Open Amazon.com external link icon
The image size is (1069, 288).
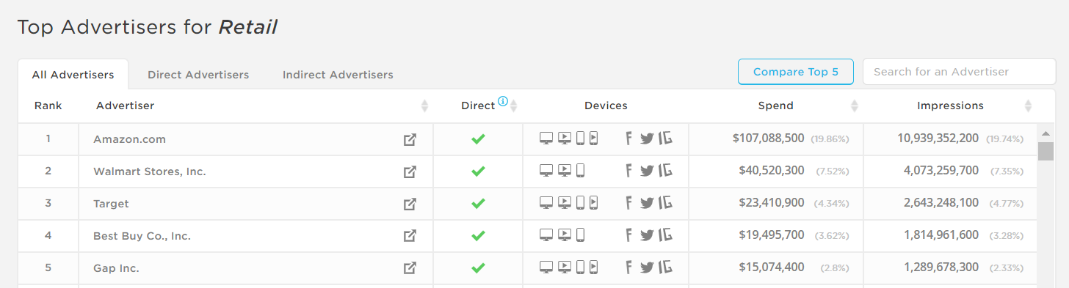click(410, 139)
